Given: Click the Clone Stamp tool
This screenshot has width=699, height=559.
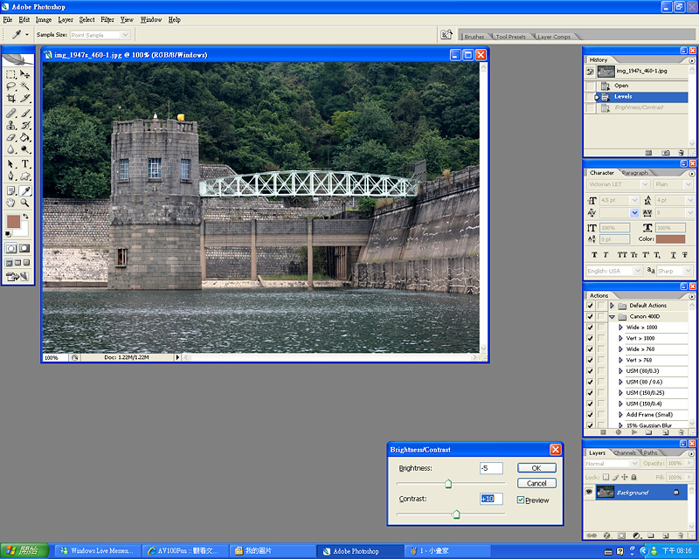Looking at the screenshot, I should tap(11, 125).
